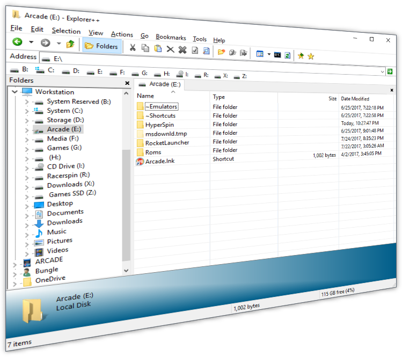
Task: Click the bold Delete permanently X icon
Action: pos(182,50)
